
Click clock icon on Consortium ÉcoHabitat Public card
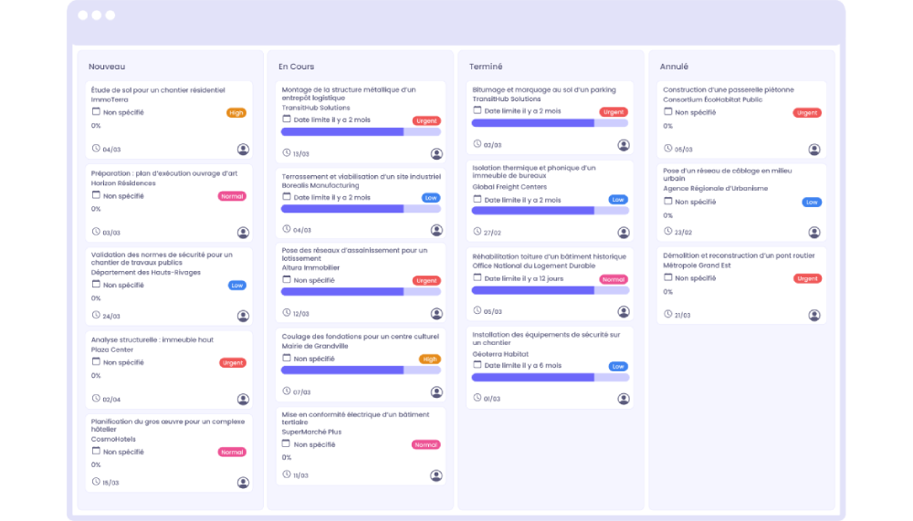pos(667,149)
